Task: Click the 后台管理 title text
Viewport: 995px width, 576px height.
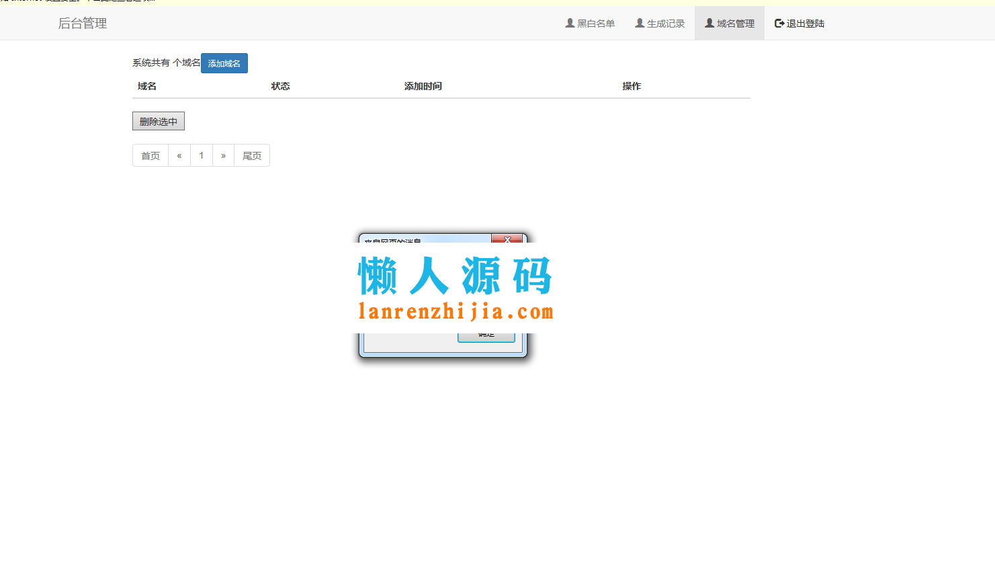Action: pos(82,23)
